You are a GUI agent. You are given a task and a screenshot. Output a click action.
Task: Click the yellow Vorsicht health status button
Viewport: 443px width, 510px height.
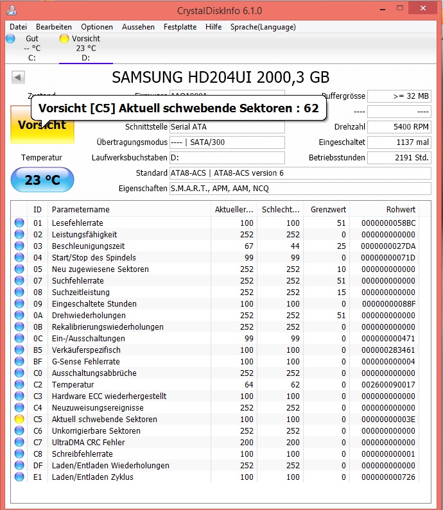[42, 124]
